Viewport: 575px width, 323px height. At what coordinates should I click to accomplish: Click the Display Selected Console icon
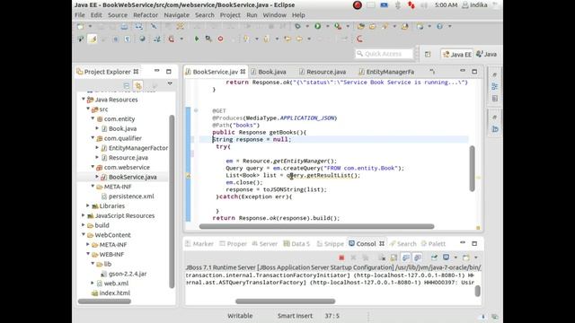(x=447, y=258)
